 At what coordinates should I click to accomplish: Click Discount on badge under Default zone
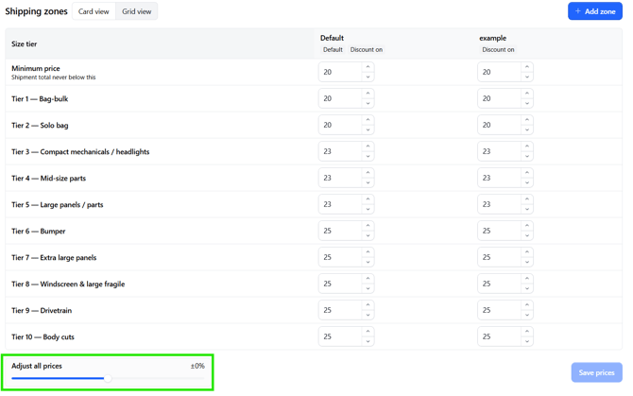pos(367,50)
